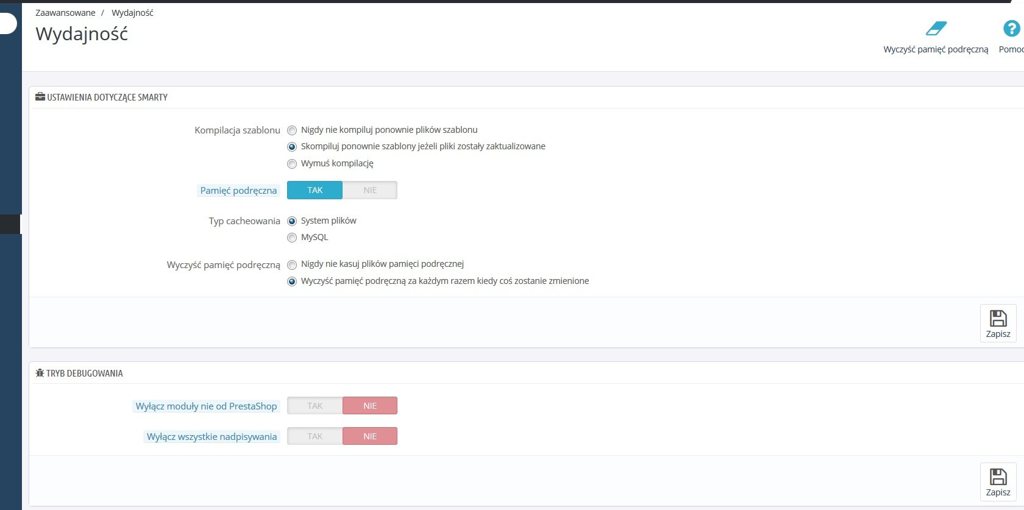The image size is (1024, 510).
Task: Choose MySQL as caching type
Action: 292,238
